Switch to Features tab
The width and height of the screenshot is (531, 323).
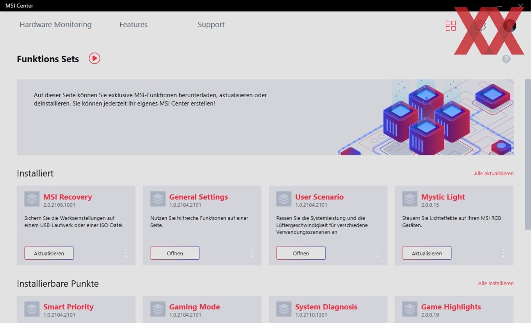click(x=134, y=25)
